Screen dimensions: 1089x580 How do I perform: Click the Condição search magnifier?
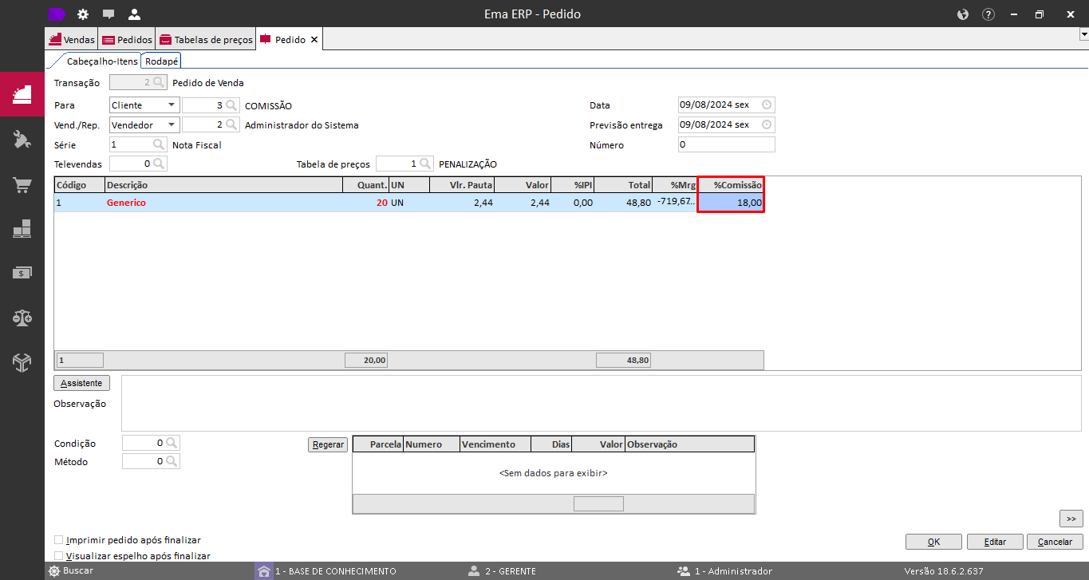(172, 443)
